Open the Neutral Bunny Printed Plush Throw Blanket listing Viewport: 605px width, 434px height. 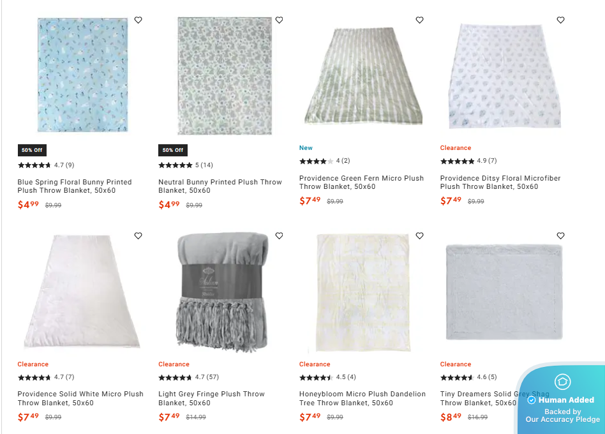coord(219,186)
